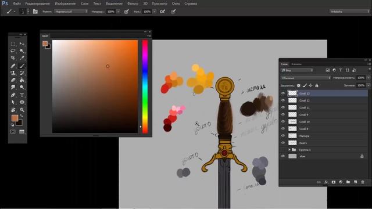Select the Pen tool
Viewport: 372px width, 209px height.
click(13, 95)
